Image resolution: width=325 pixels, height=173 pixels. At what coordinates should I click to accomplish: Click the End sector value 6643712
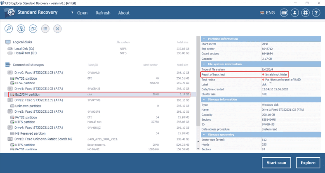point(267,49)
